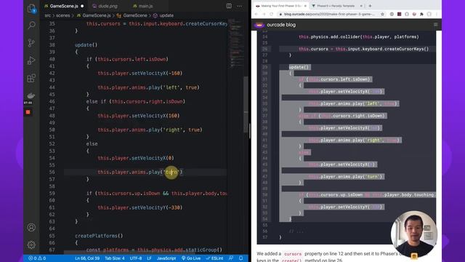Expand the scenes breadcrumb
Viewport: 465px width, 262px height.
tap(63, 15)
